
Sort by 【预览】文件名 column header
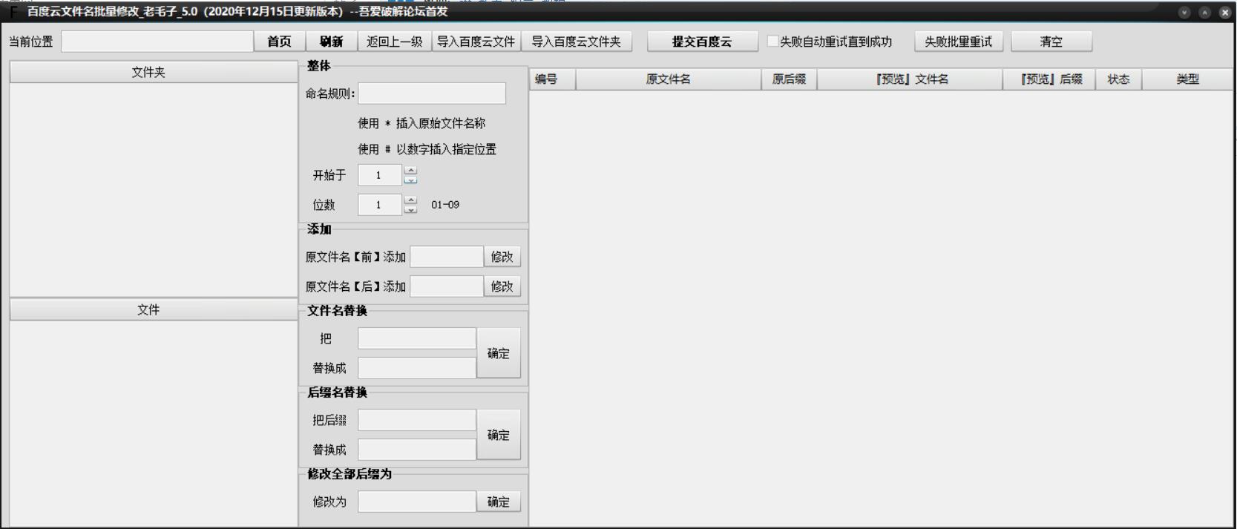pyautogui.click(x=910, y=79)
